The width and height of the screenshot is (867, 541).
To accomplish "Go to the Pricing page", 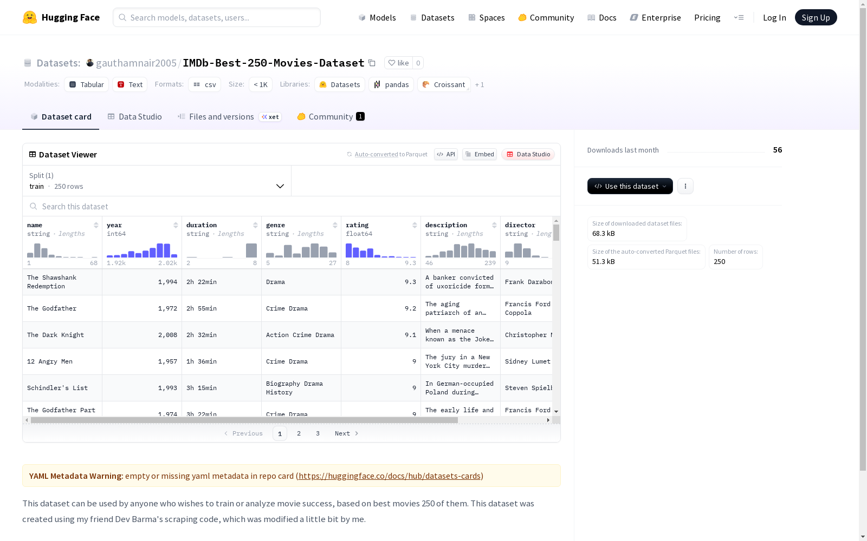I will (x=707, y=17).
